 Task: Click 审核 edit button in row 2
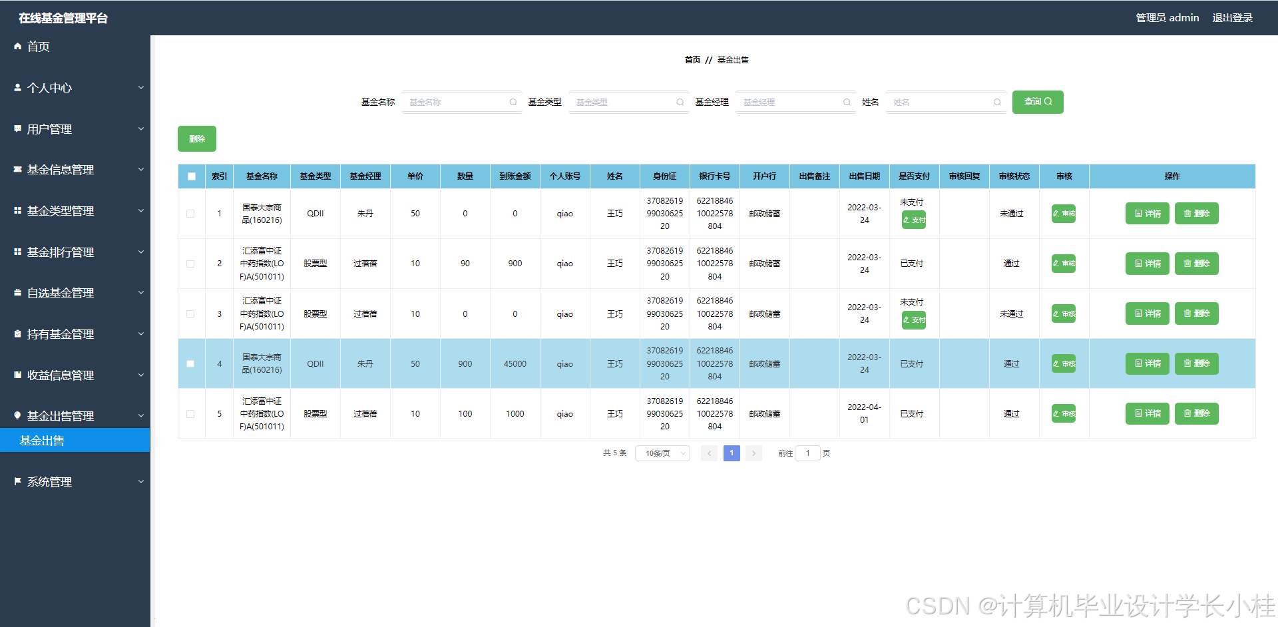(x=1064, y=264)
